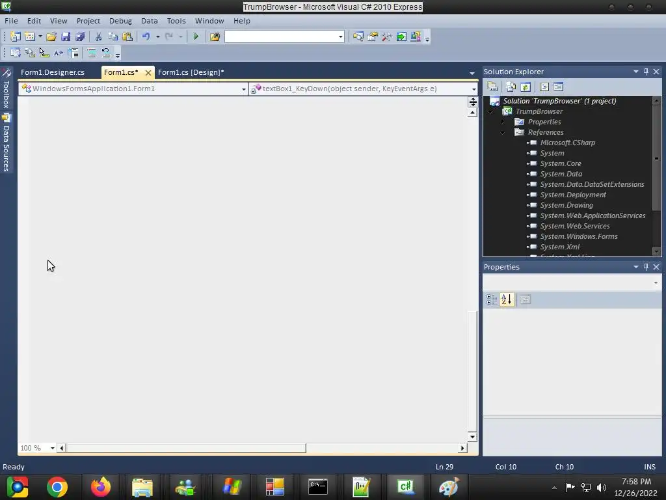Screen dimensions: 666x500
Task: Open the Properties panel object selector dropdown
Action: [x=656, y=283]
